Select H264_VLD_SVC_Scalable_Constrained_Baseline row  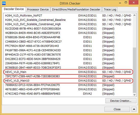68,20
